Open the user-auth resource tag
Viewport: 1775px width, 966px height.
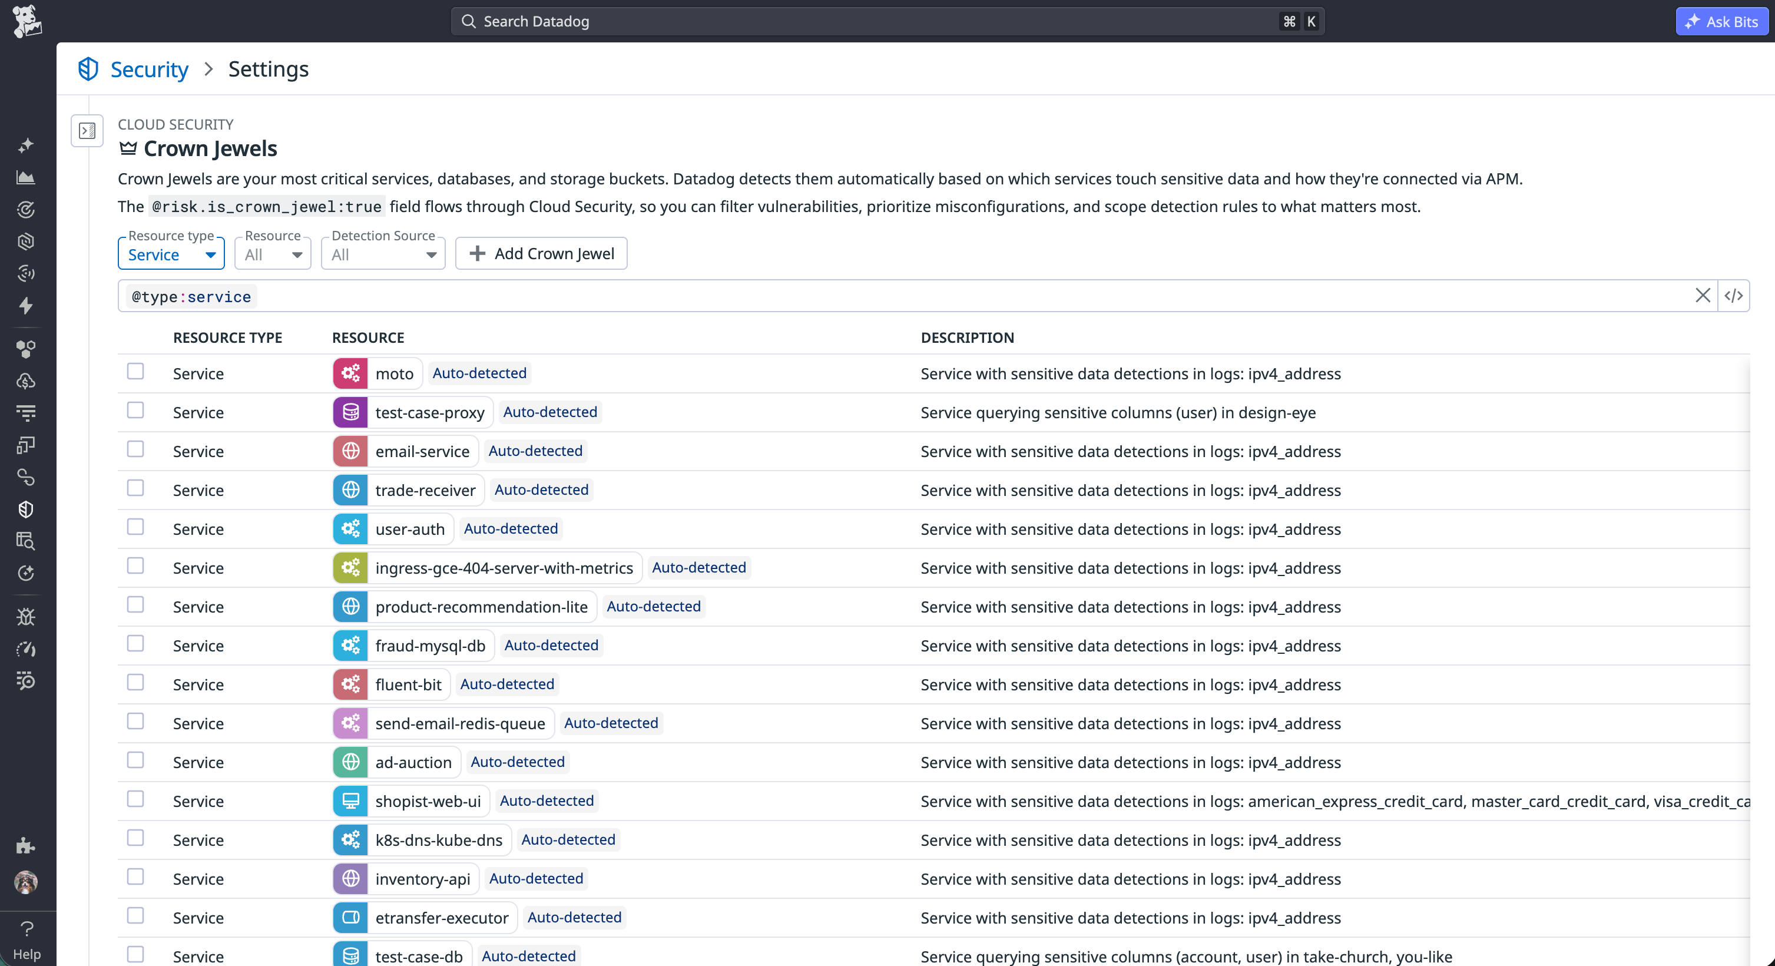[393, 529]
